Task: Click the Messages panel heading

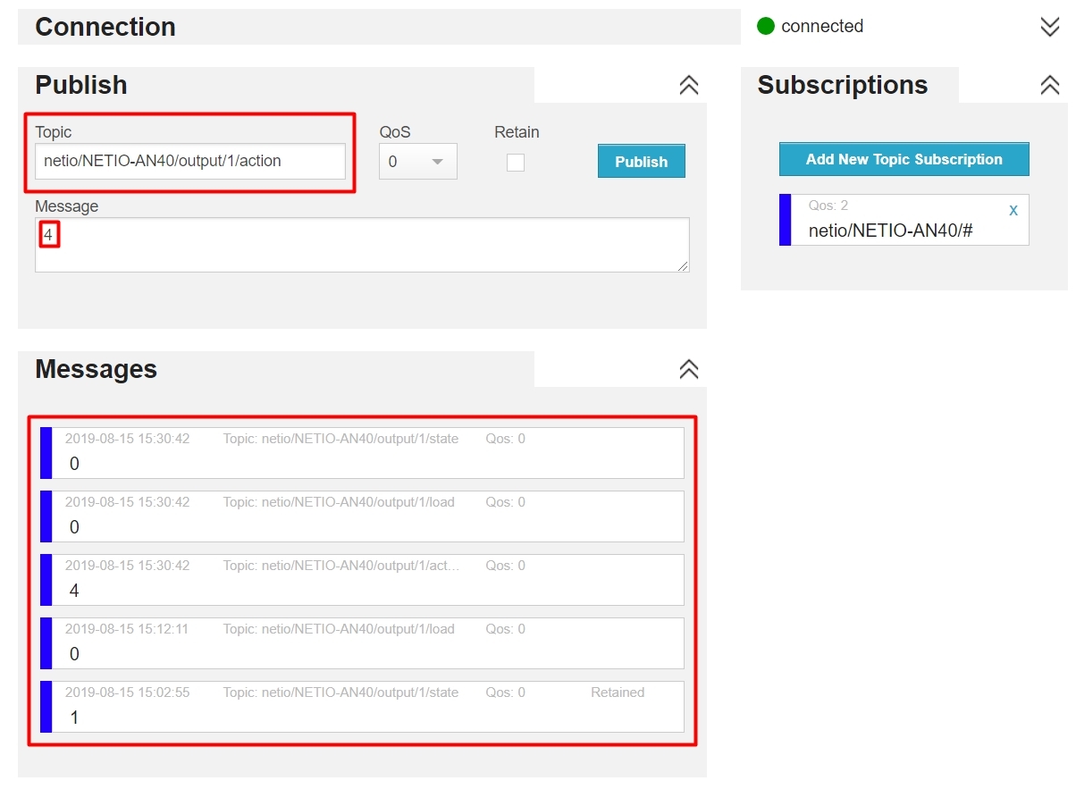Action: point(96,369)
